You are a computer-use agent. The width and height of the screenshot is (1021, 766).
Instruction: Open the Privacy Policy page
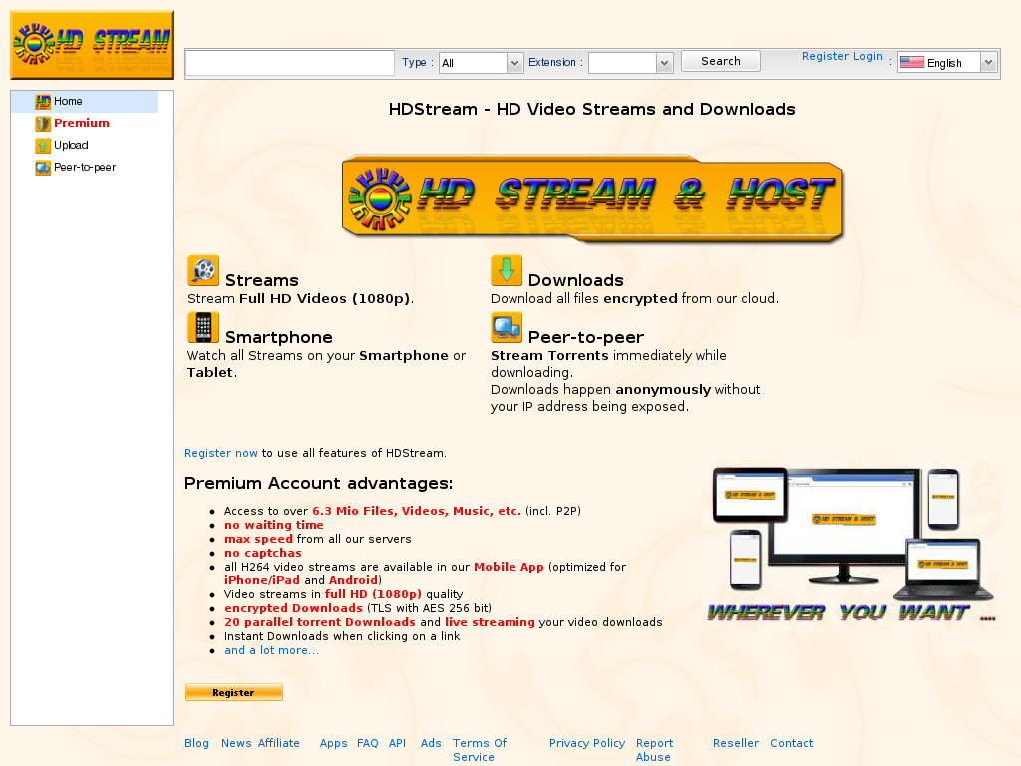pyautogui.click(x=587, y=743)
